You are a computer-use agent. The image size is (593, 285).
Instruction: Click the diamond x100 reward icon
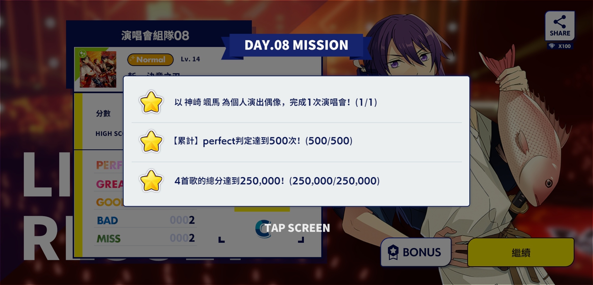click(x=552, y=46)
